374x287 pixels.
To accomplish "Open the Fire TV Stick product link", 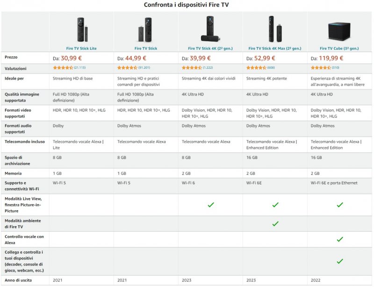I will click(x=146, y=48).
